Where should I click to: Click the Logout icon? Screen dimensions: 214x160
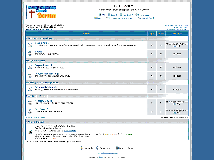[x=139, y=18]
